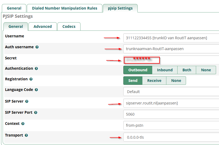The image size is (219, 145).
Task: Open the Advanced PJSIP settings tab
Action: point(43,27)
